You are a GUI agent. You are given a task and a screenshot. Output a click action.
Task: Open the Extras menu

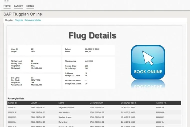[x=30, y=6]
